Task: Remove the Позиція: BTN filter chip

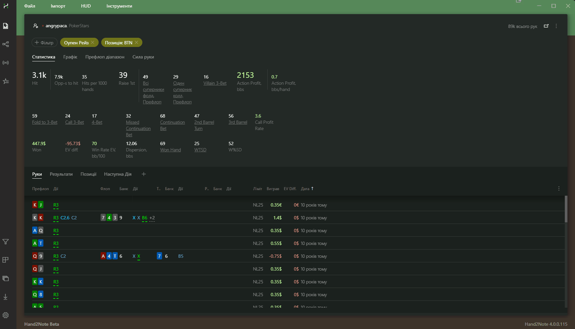Action: coord(136,42)
